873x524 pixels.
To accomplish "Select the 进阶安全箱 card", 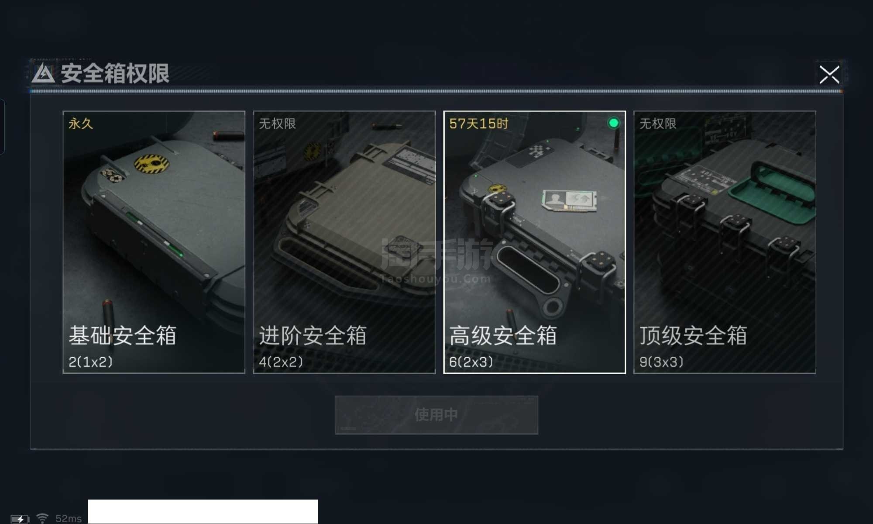I will [344, 242].
